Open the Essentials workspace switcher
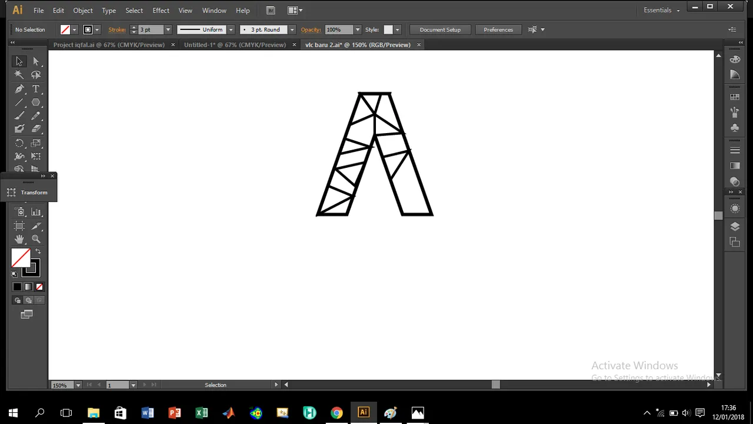The width and height of the screenshot is (753, 424). pos(661,10)
